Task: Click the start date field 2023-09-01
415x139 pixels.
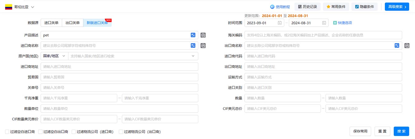Action: (x=264, y=23)
